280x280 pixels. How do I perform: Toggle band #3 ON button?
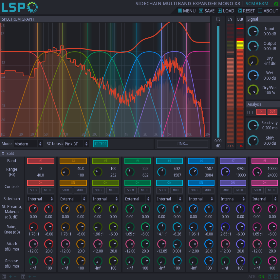(x=105, y=183)
